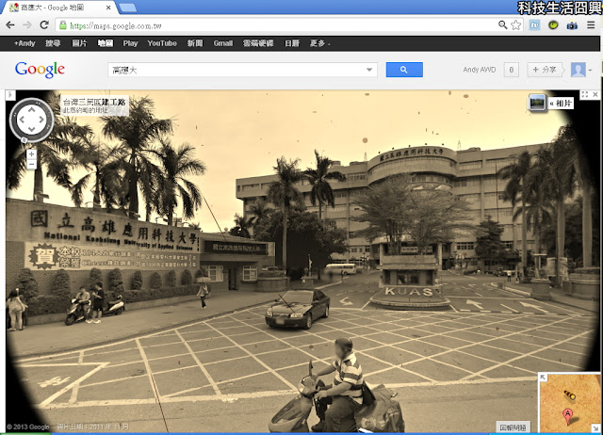Open 搜尋 in the Google bar
This screenshot has height=435, width=603.
[x=53, y=43]
